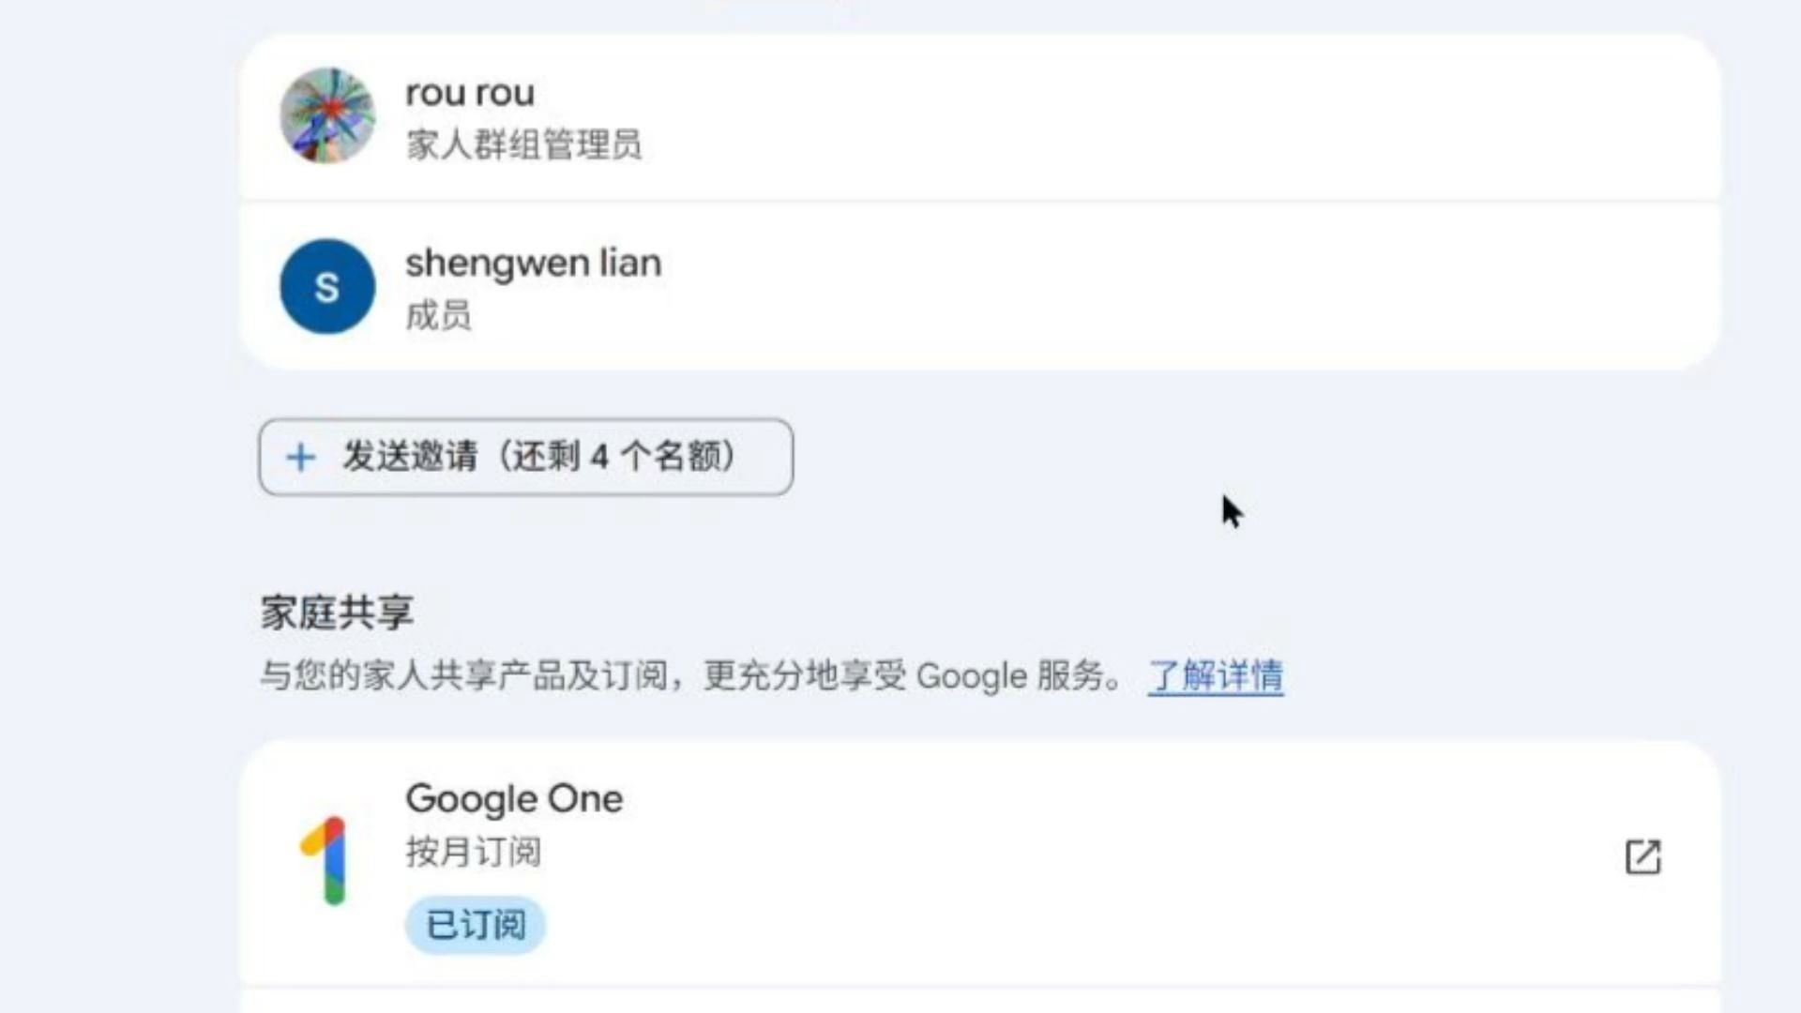Click empty space in rou rou's row
Screen dimensions: 1801x1013
1126,117
